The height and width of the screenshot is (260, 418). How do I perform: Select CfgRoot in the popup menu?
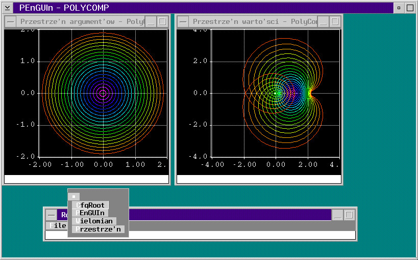pyautogui.click(x=90, y=205)
